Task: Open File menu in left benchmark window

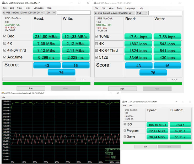Action: [x=5, y=8]
